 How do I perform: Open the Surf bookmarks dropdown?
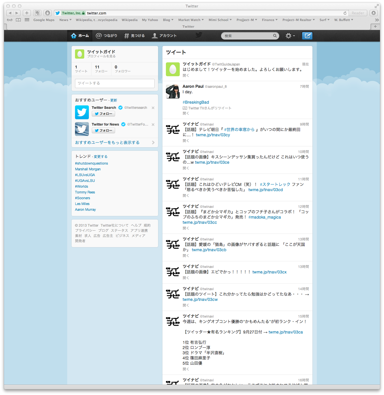(324, 20)
